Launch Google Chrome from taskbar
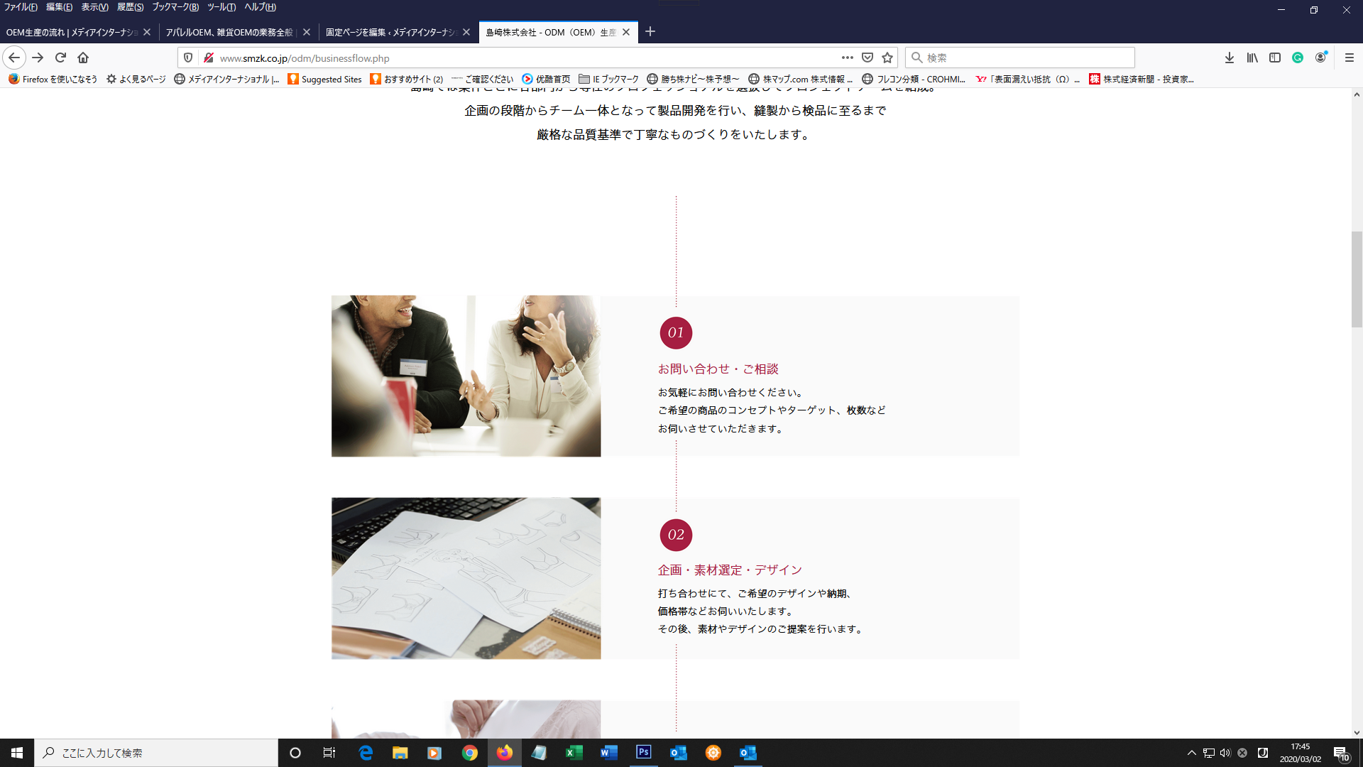 (470, 753)
